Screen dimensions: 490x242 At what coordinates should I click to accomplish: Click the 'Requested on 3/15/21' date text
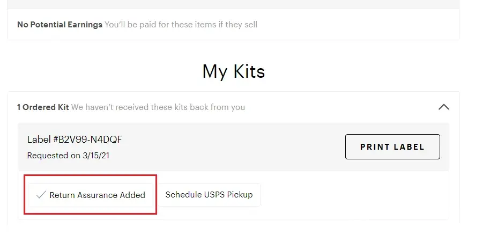pyautogui.click(x=68, y=155)
